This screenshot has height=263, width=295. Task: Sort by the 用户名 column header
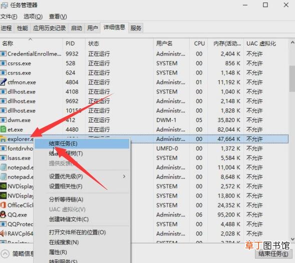click(x=171, y=43)
